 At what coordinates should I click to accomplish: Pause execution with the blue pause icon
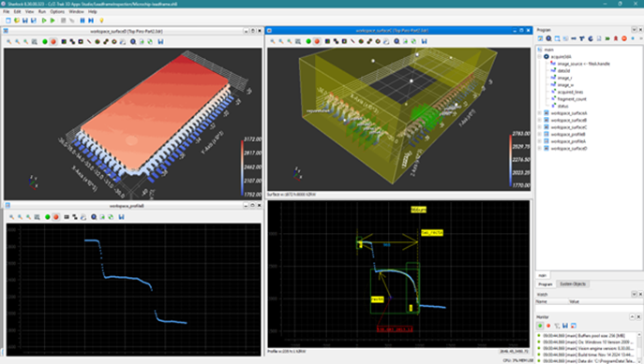(x=82, y=21)
